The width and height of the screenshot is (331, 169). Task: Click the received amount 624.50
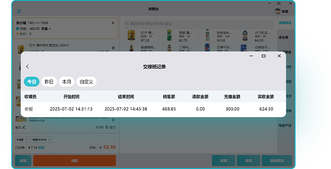click(x=266, y=109)
